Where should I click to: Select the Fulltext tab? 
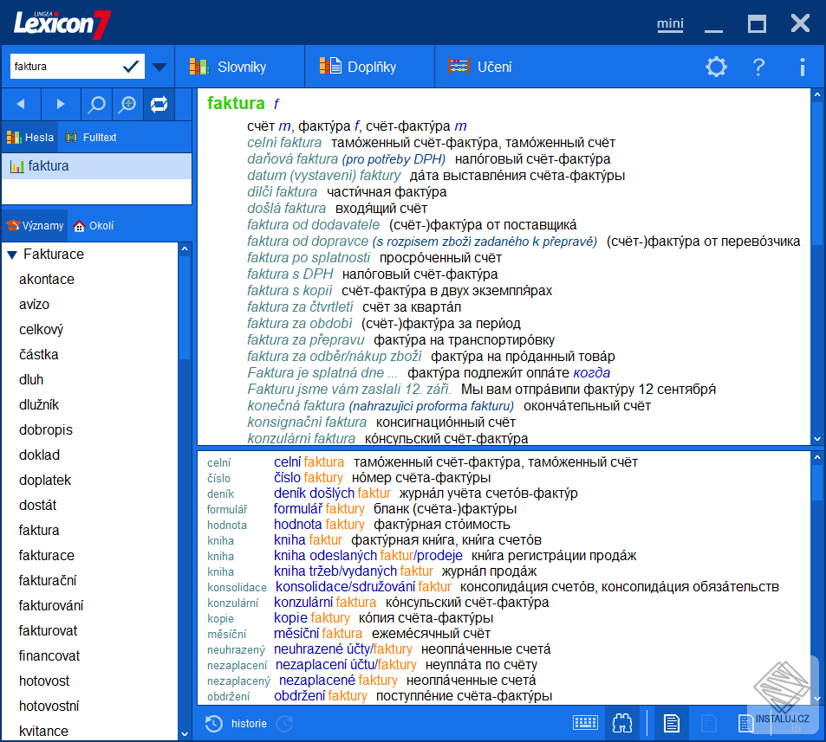pos(91,138)
